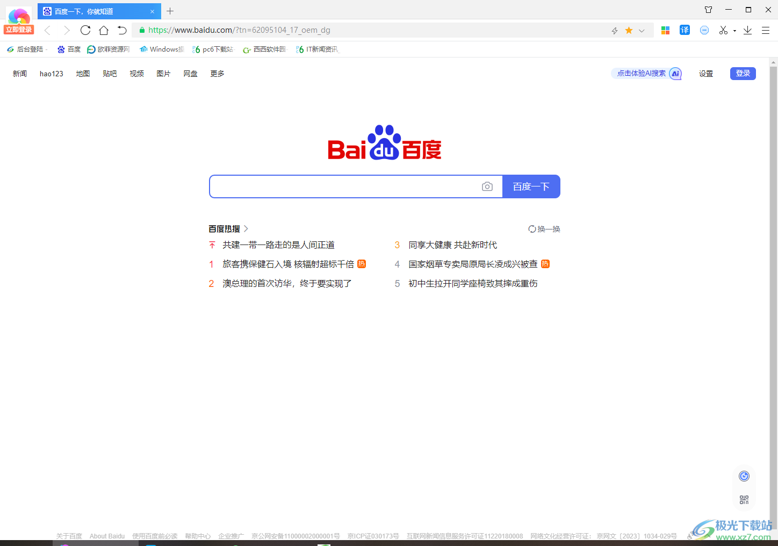Open 澳总理的首次访华 headline
The height and width of the screenshot is (546, 778).
tap(287, 284)
